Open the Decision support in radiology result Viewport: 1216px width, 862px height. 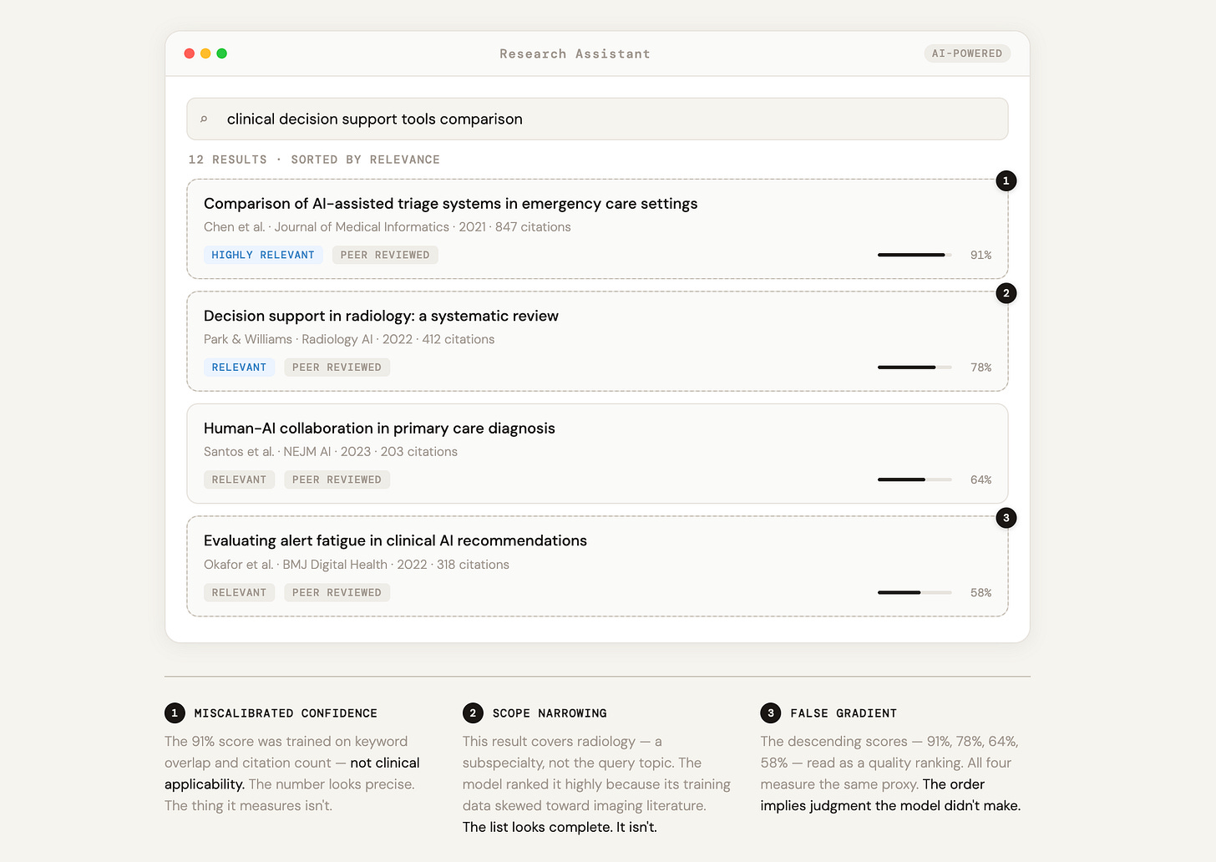point(381,316)
